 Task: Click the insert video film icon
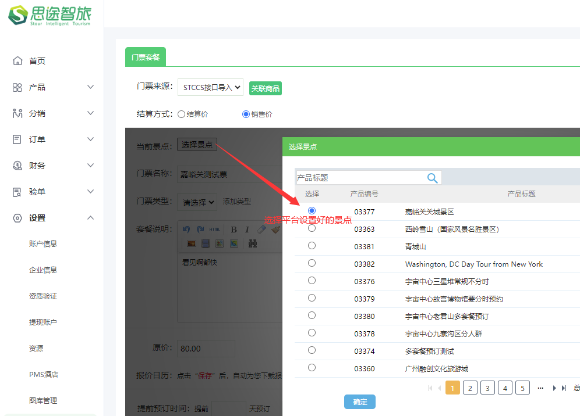pyautogui.click(x=205, y=243)
